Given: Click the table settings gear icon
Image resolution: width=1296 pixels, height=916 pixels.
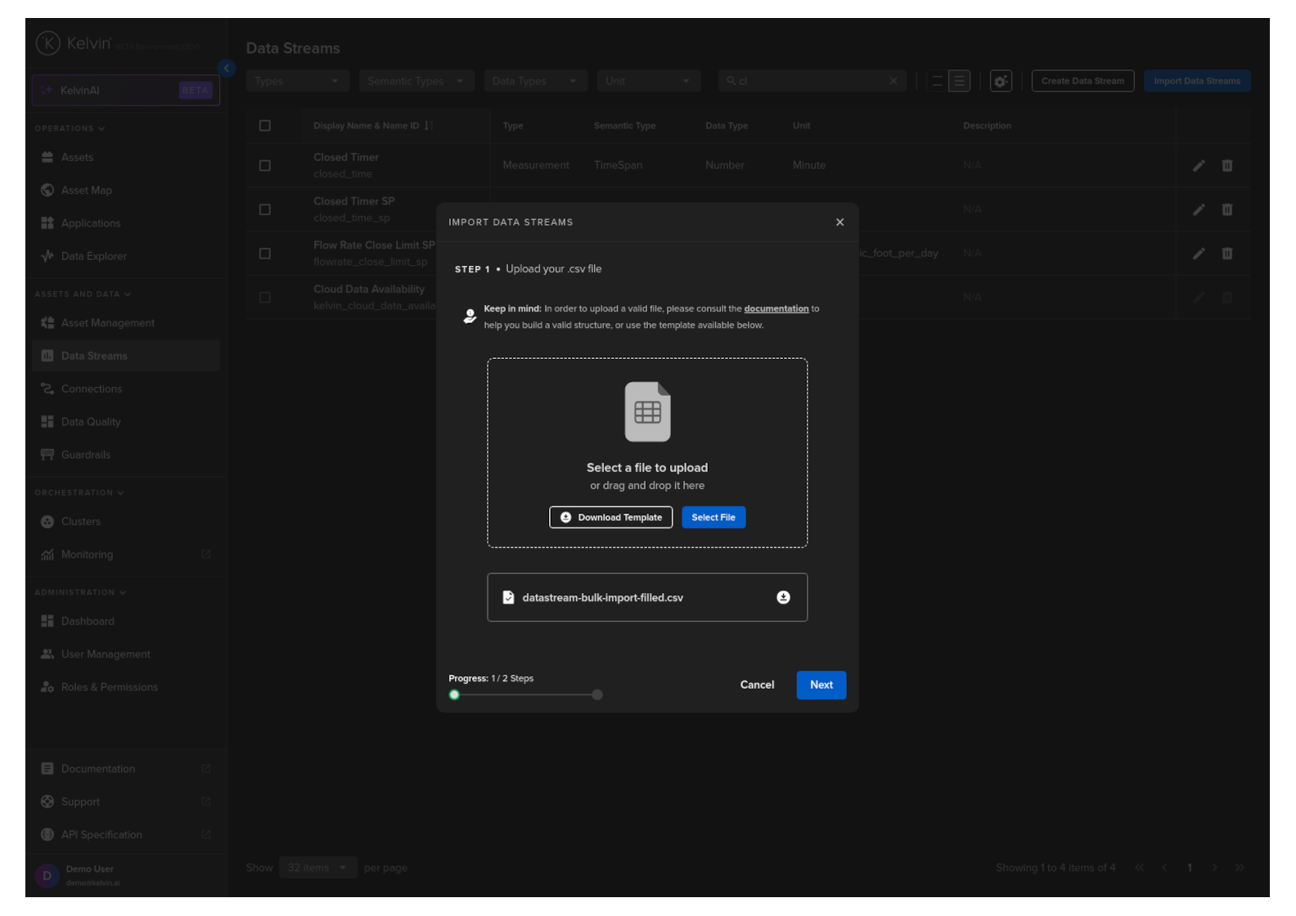Looking at the screenshot, I should tap(1001, 81).
